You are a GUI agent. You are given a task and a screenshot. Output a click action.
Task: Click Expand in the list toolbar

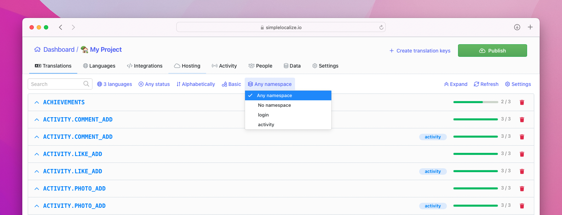coord(456,84)
